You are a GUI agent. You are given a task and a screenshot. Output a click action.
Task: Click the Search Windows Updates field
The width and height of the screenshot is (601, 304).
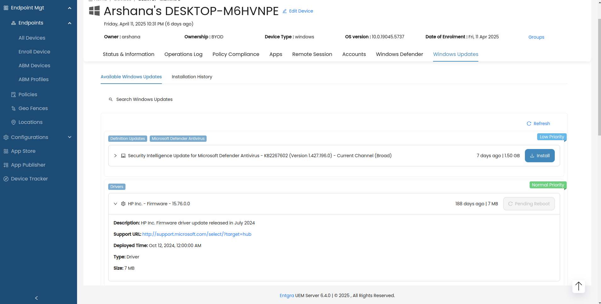(334, 99)
